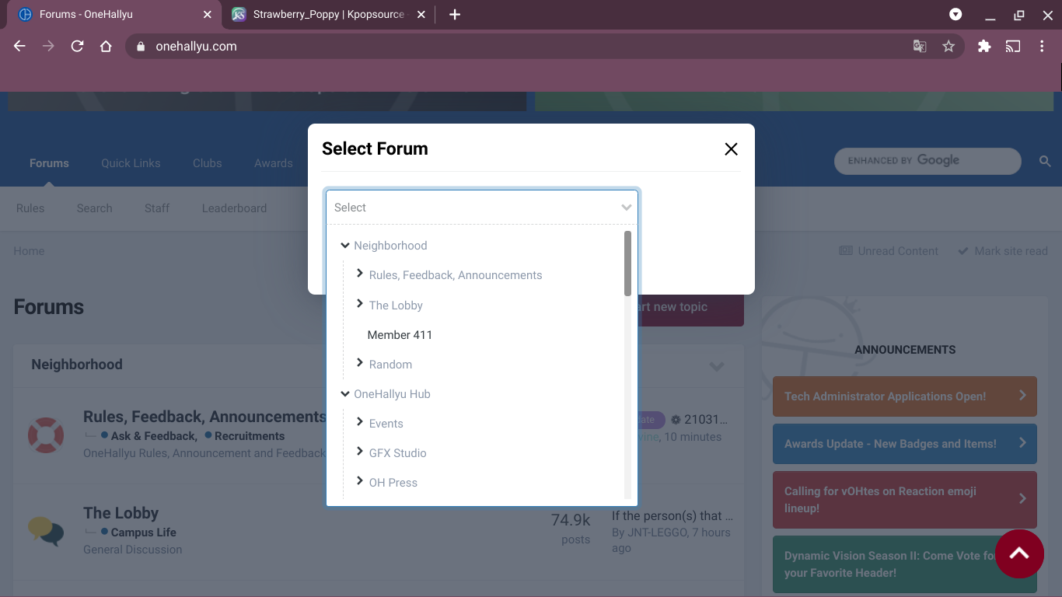Screen dimensions: 1062x597
Task: Open the Leaderboard sub-navigation link
Action: (x=234, y=208)
